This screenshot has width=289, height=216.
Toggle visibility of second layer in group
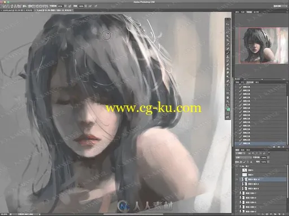pos(237,175)
